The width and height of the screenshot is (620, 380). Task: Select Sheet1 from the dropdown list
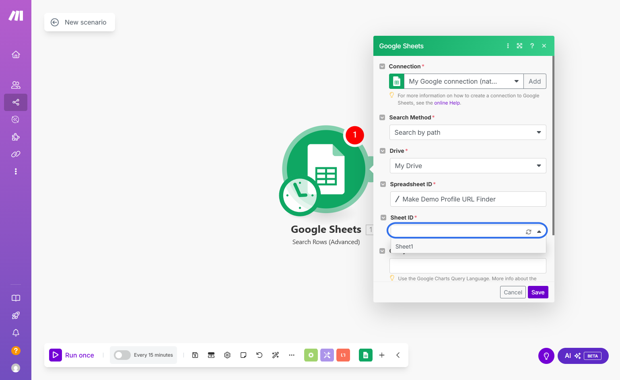[468, 246]
